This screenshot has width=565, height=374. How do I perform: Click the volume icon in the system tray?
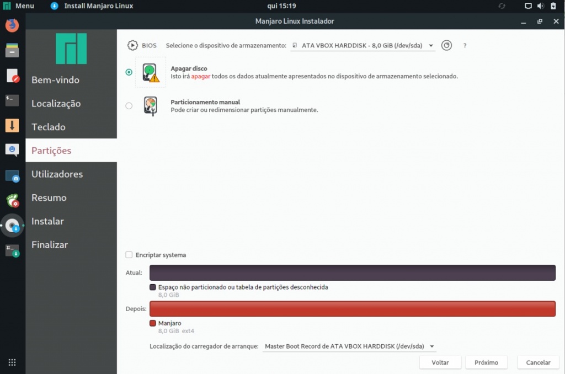coord(541,6)
